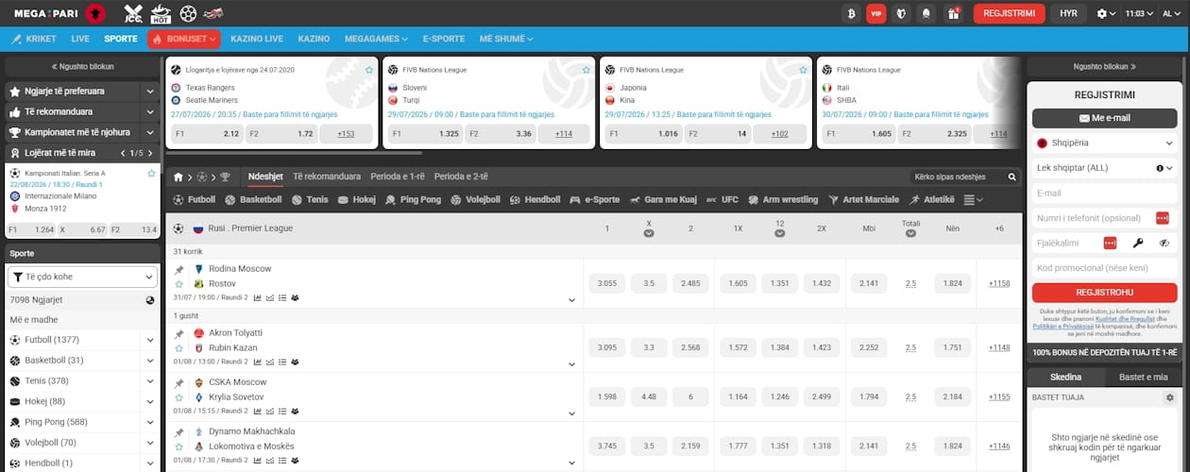The height and width of the screenshot is (472, 1190).
Task: Click the betslip settings gear icon
Action: click(x=1170, y=397)
